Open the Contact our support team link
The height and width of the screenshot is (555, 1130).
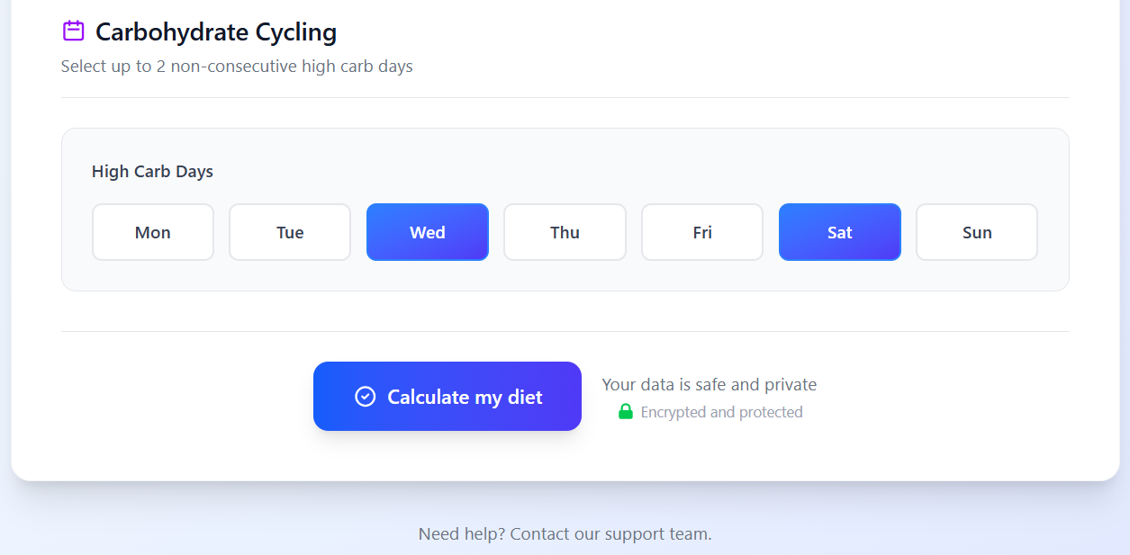[611, 534]
